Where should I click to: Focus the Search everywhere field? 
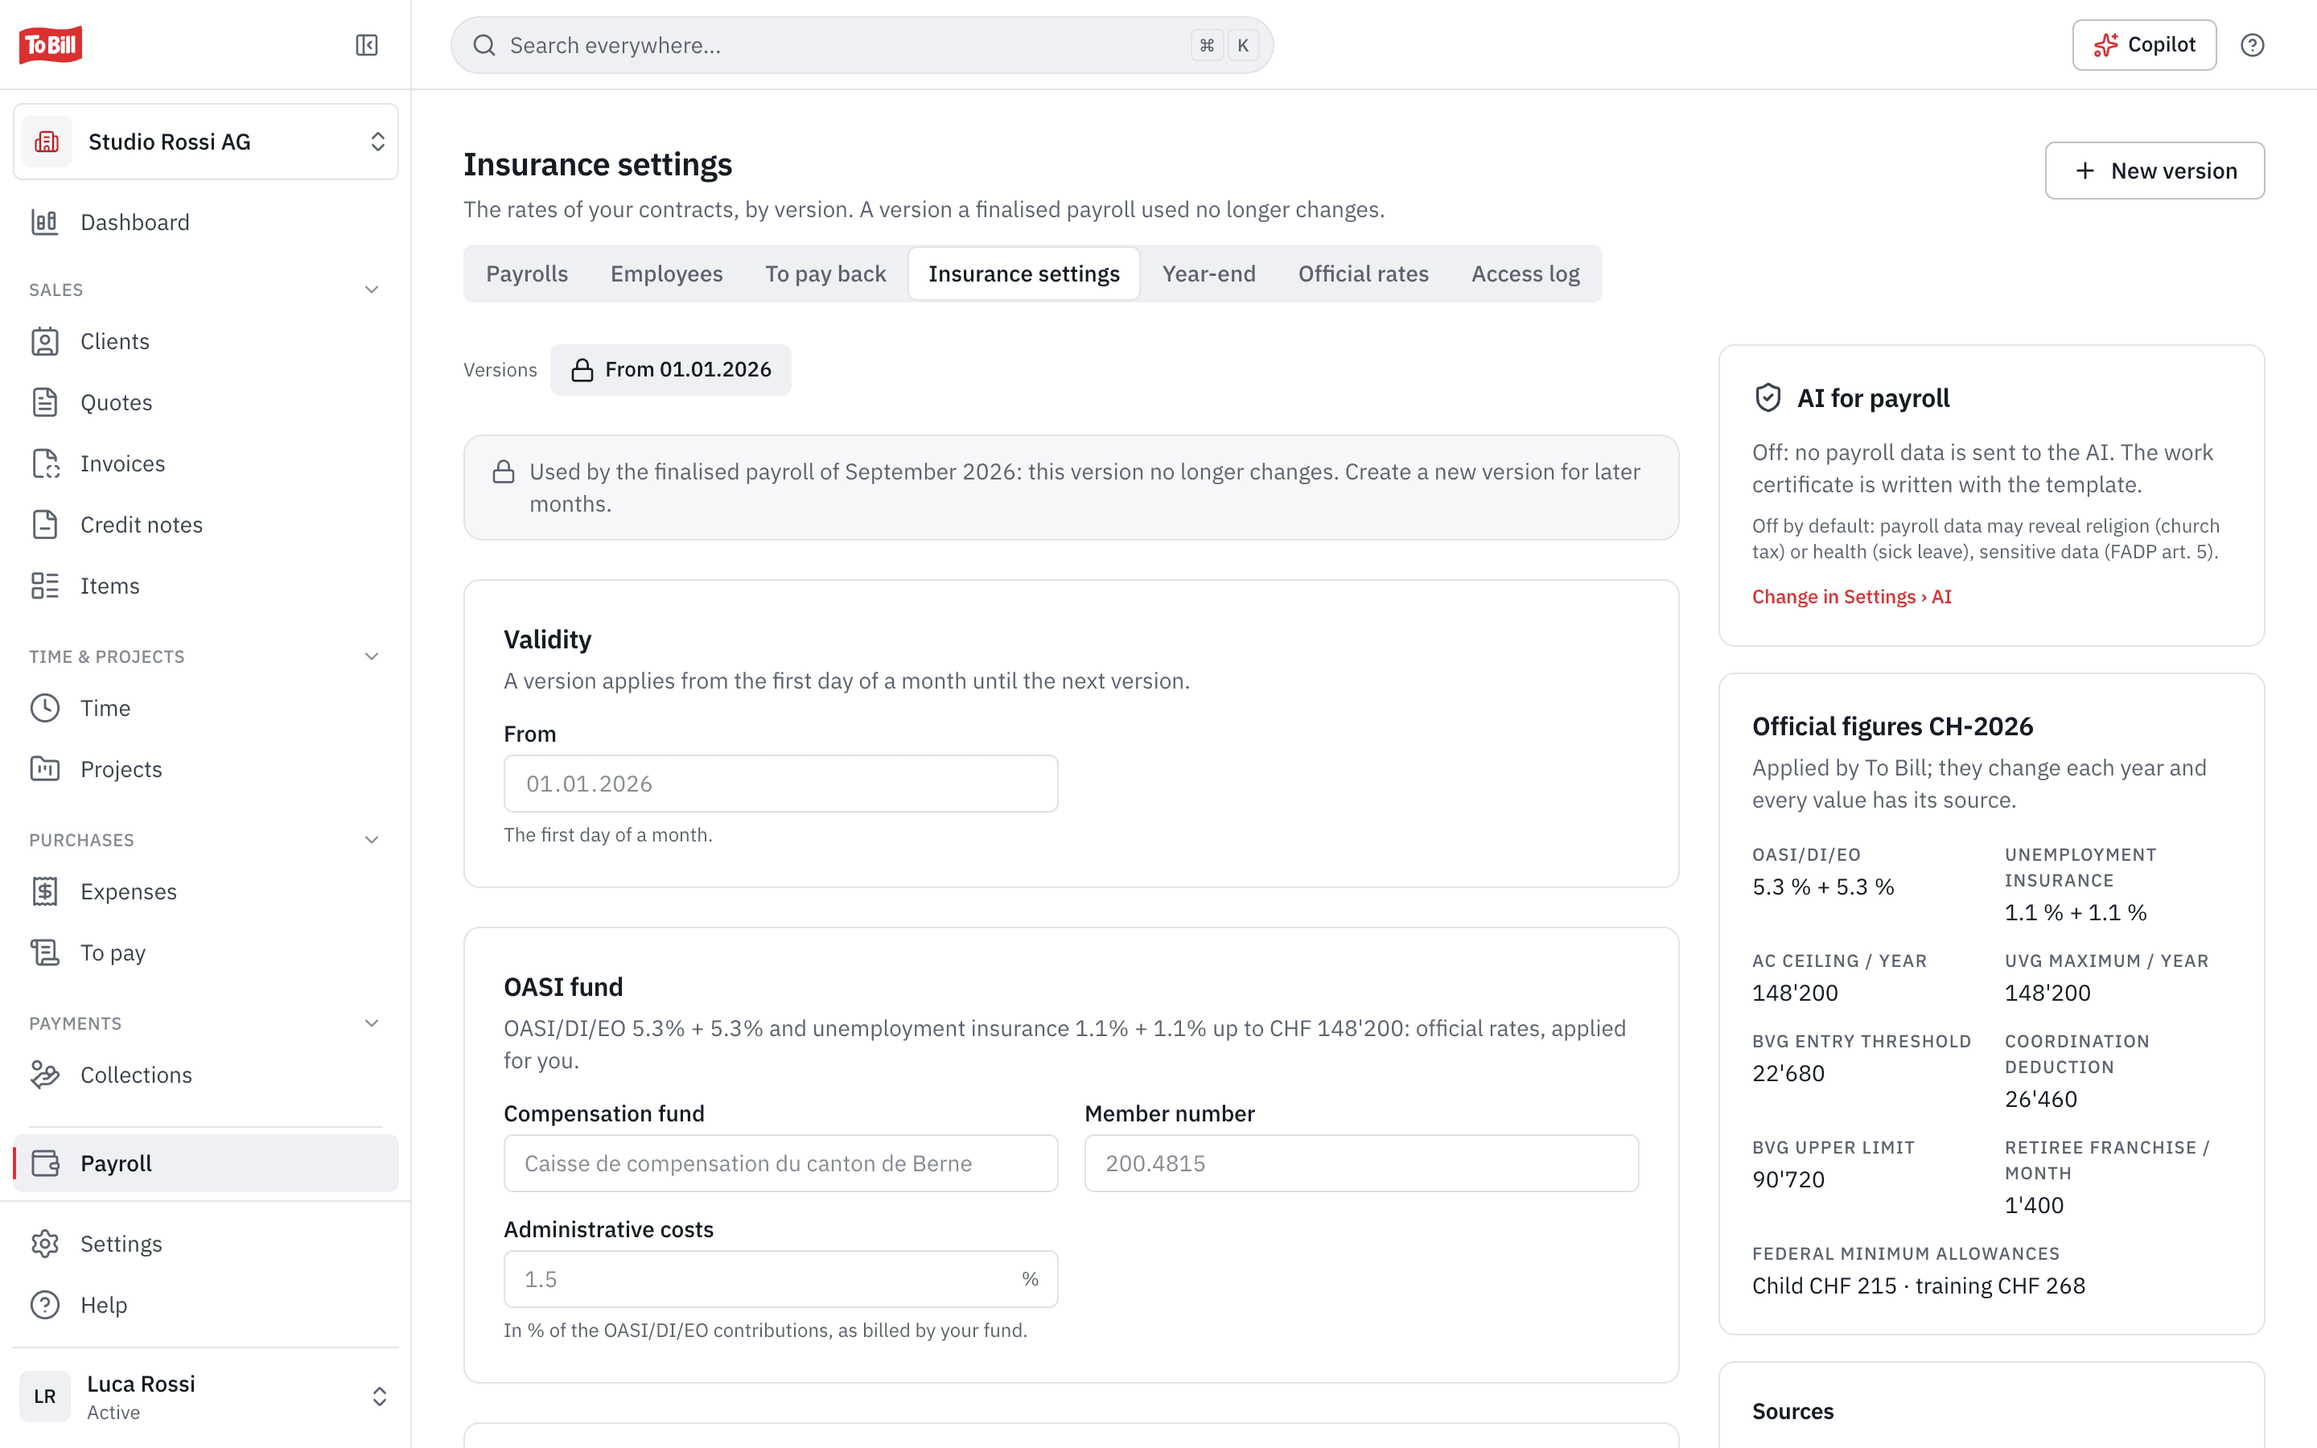click(x=862, y=45)
